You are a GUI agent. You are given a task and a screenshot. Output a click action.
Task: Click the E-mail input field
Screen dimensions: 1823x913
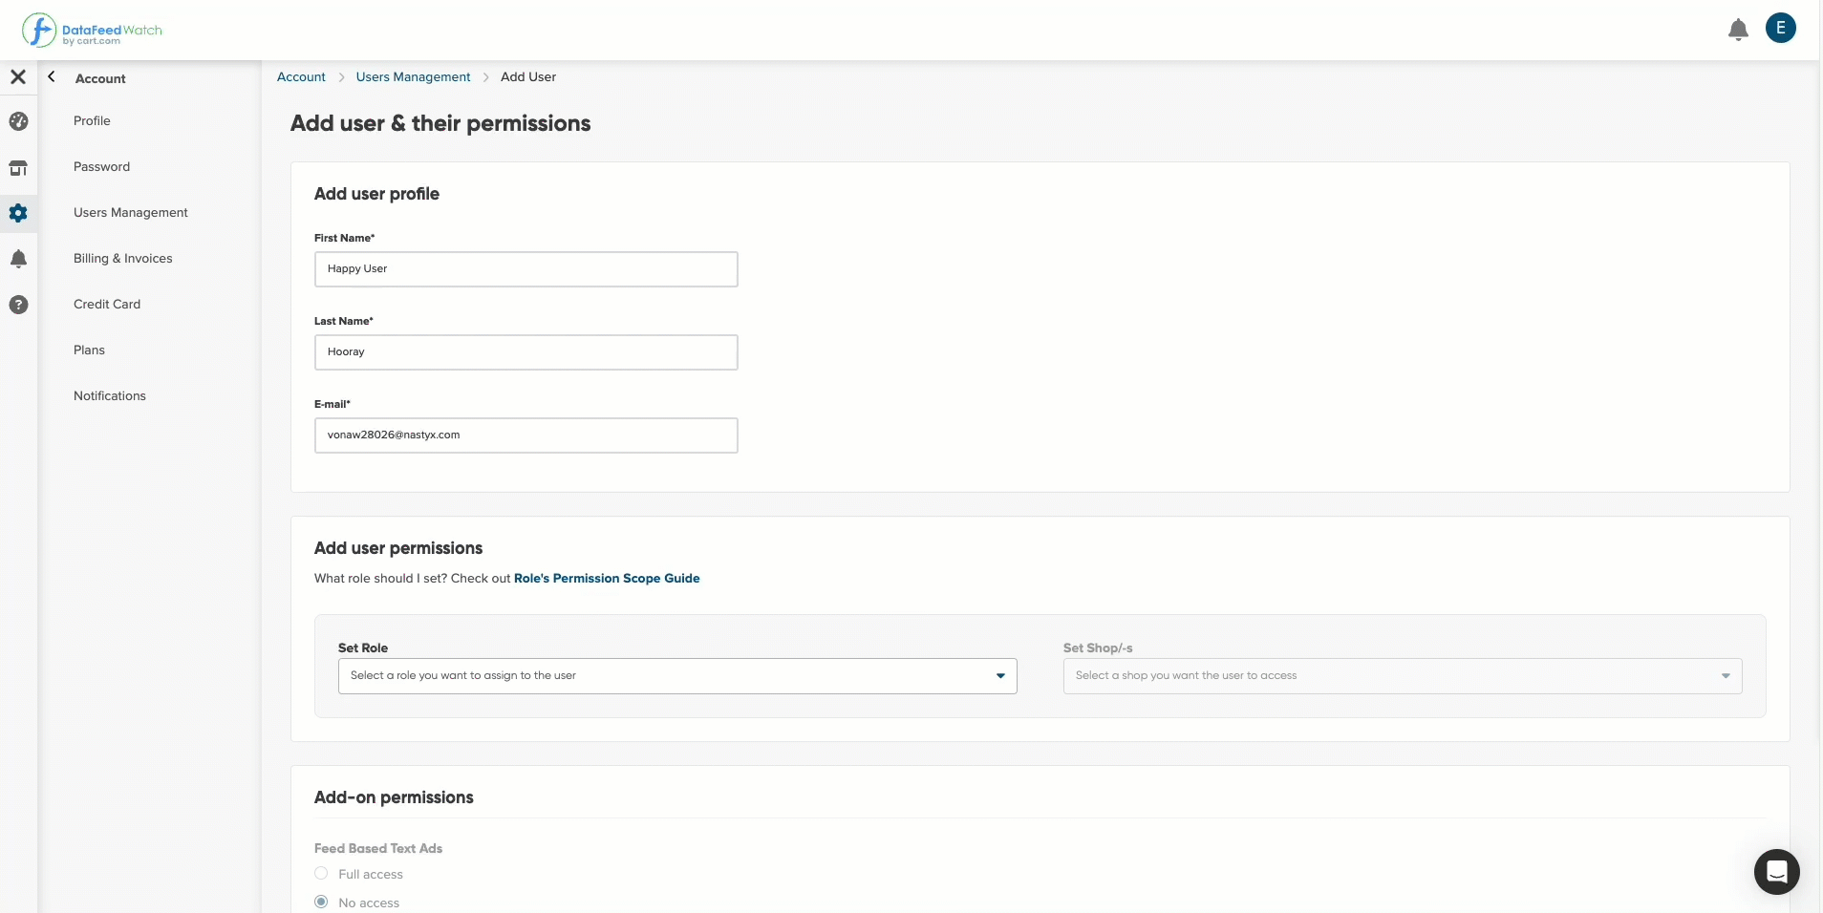(x=525, y=435)
